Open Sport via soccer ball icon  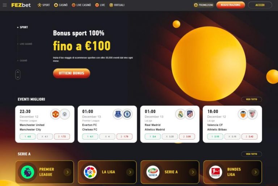tap(39, 5)
